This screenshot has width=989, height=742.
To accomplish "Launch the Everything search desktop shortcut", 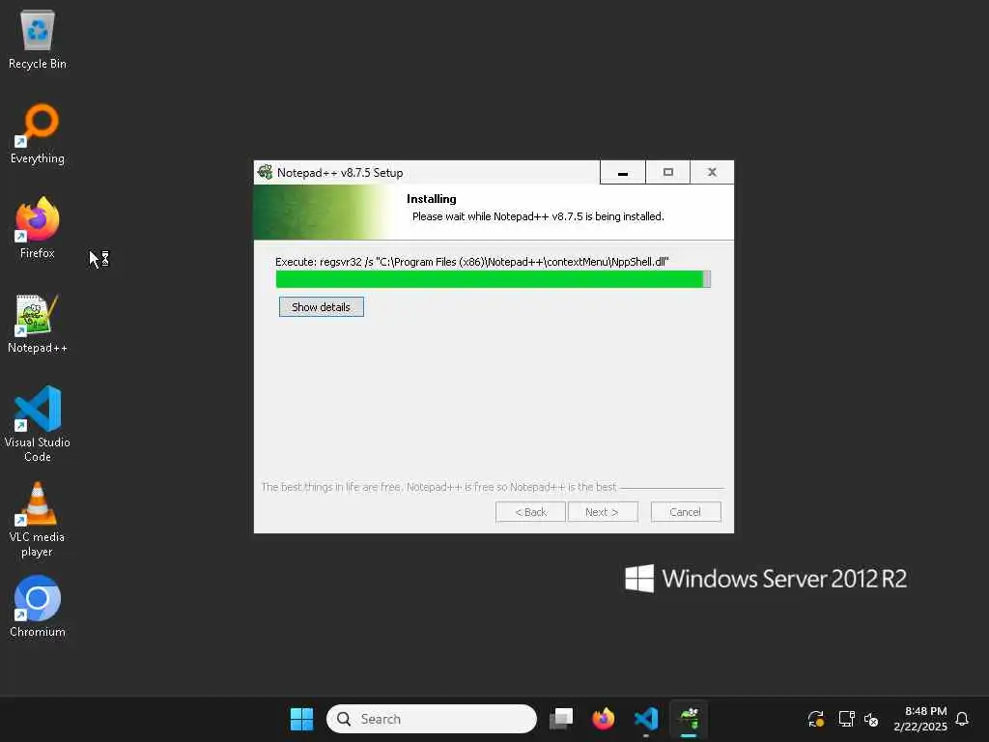I will coord(38,133).
